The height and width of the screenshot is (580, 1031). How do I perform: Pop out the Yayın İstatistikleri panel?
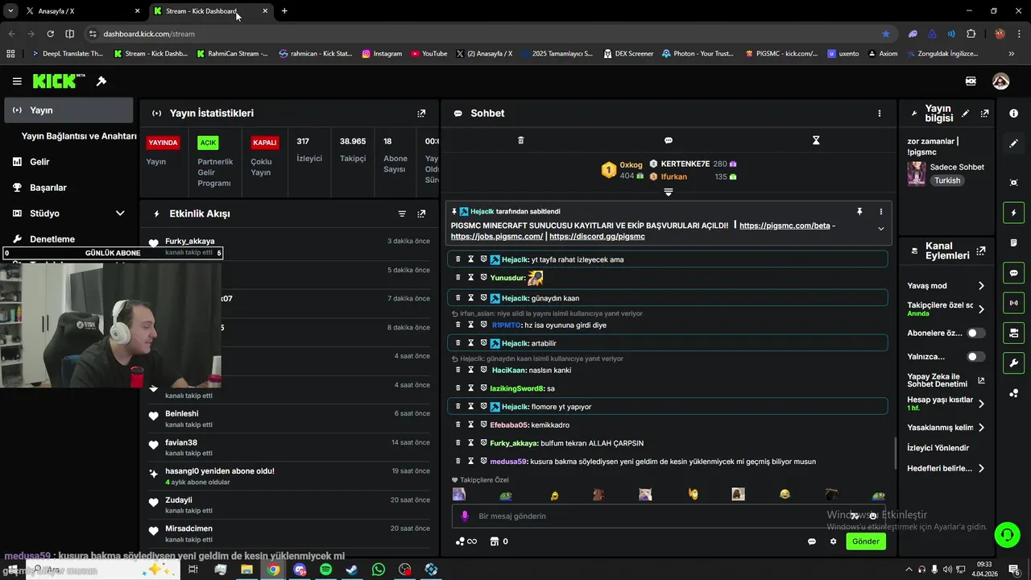[x=421, y=114]
